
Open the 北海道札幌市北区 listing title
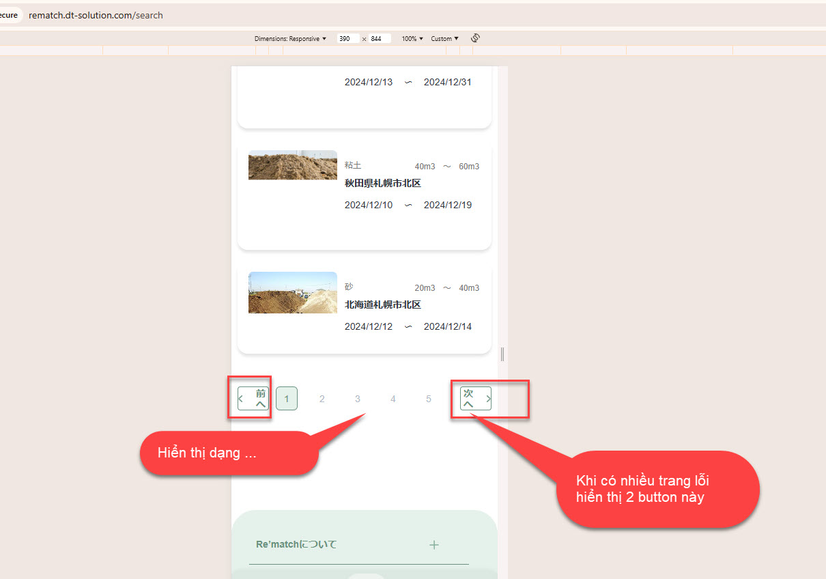pos(382,305)
